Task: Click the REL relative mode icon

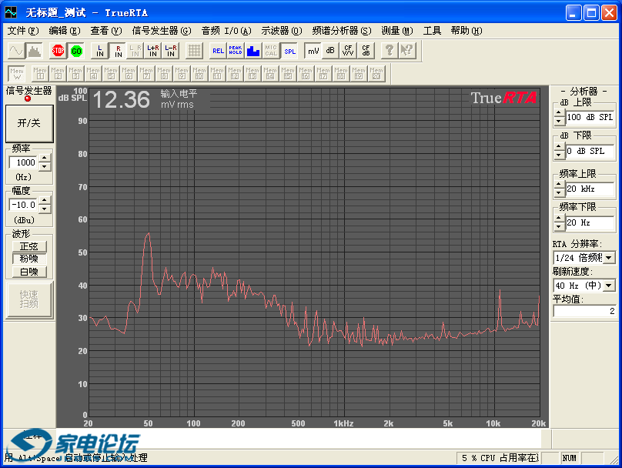Action: [218, 51]
